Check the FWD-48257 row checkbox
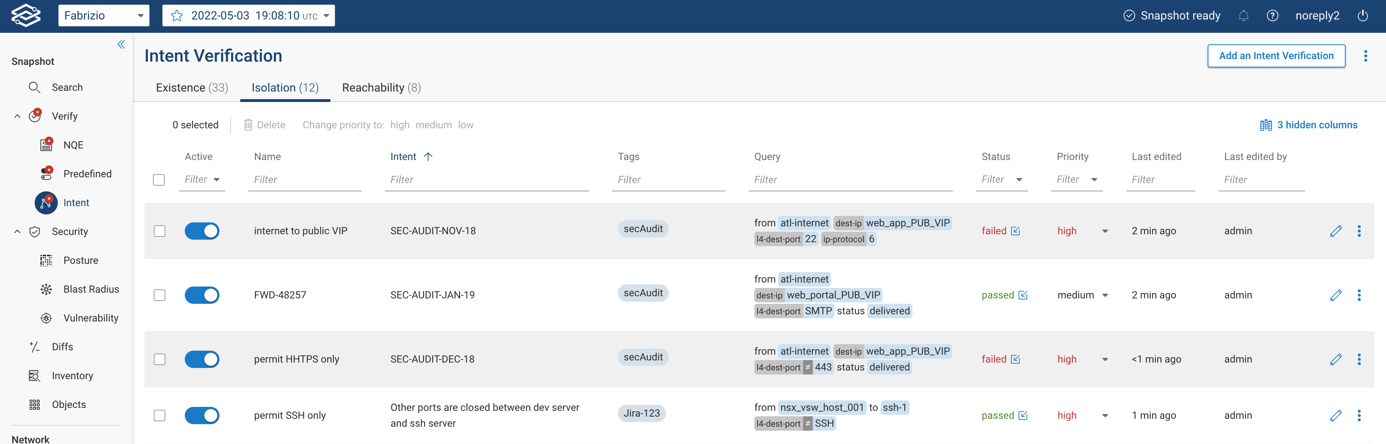Viewport: 1386px width, 444px height. point(159,295)
